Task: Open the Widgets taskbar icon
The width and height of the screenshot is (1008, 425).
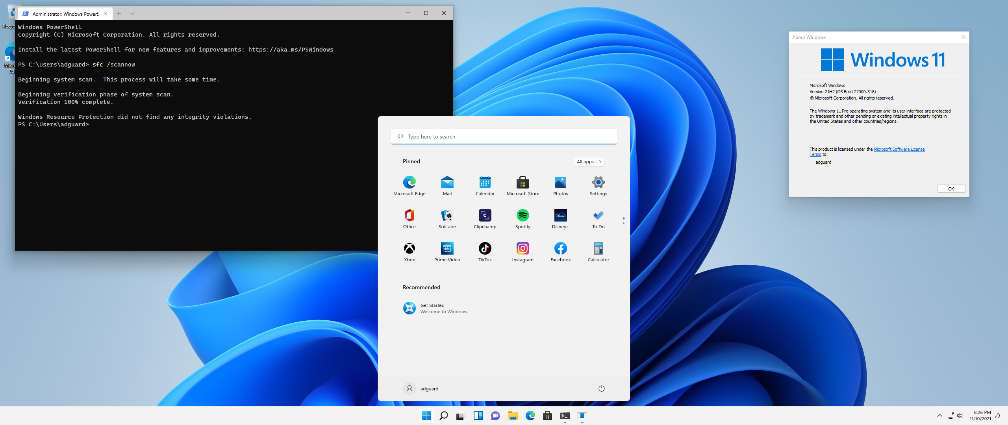Action: [478, 416]
